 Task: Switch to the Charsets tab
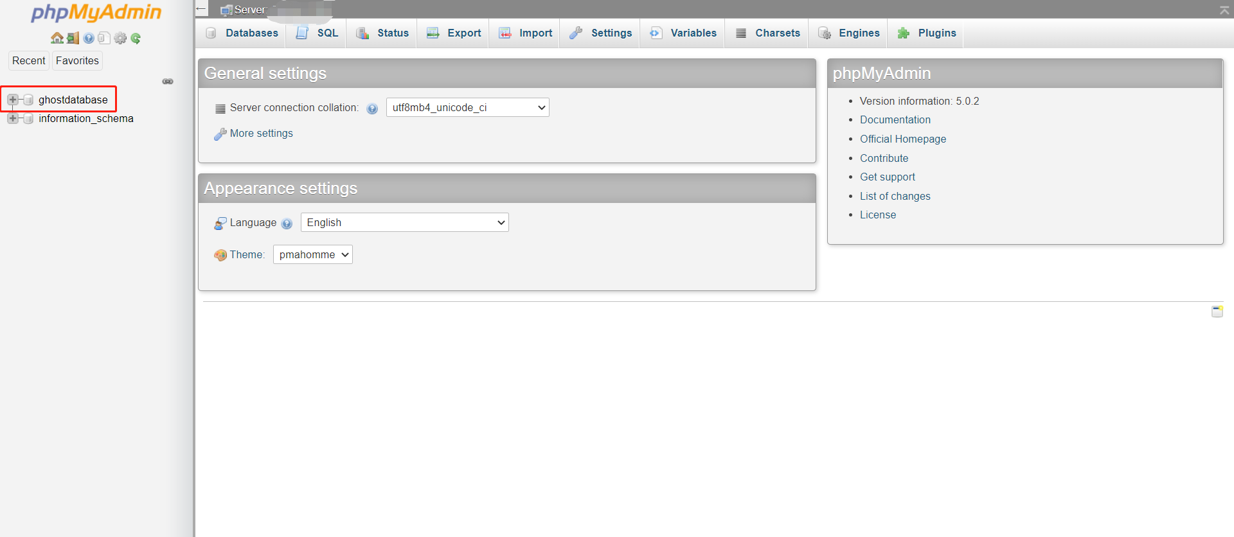[x=767, y=33]
